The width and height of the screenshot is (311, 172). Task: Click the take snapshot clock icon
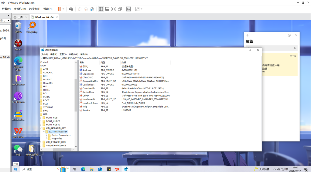(x=80, y=9)
